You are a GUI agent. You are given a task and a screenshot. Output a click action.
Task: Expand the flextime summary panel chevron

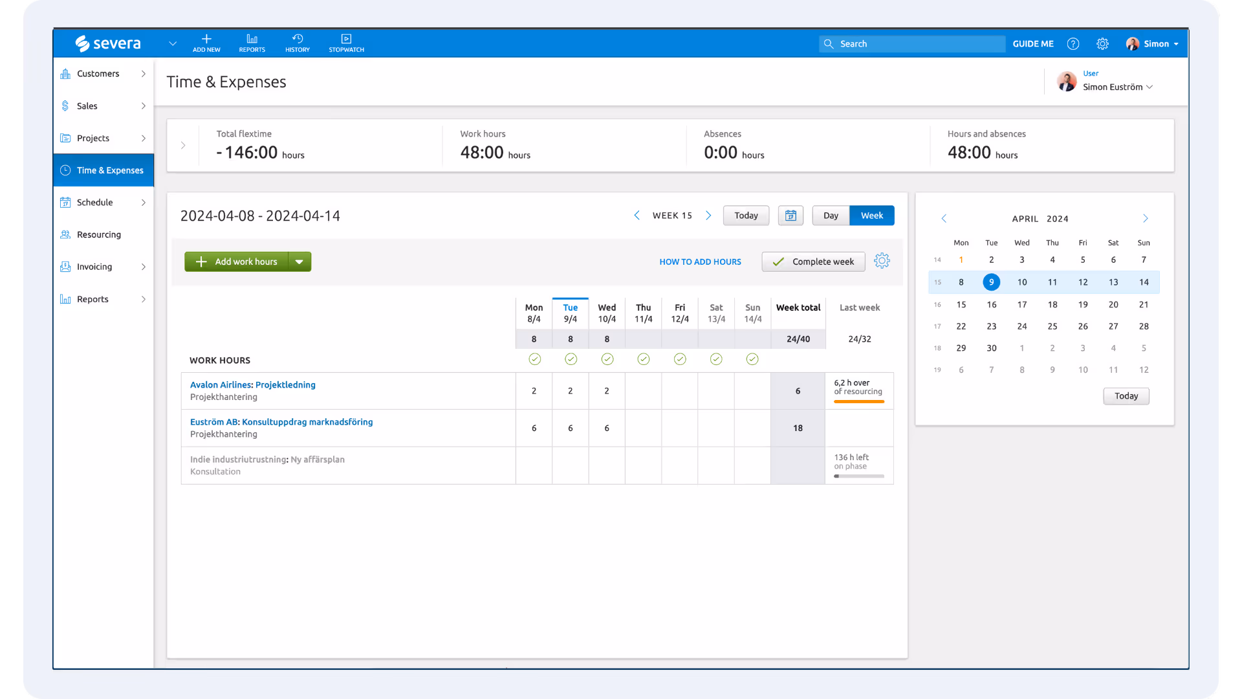pyautogui.click(x=183, y=146)
